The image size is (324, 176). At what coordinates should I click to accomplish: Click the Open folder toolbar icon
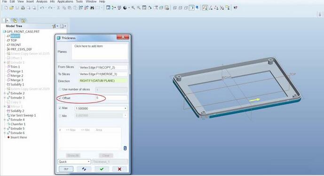[12, 8]
